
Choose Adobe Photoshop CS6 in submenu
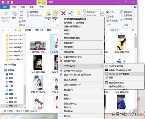point(124,70)
